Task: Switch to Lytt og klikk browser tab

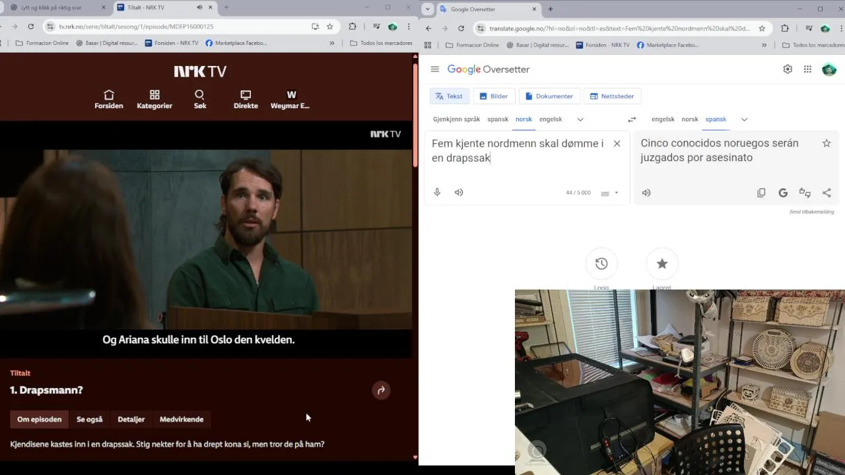Action: click(x=57, y=7)
